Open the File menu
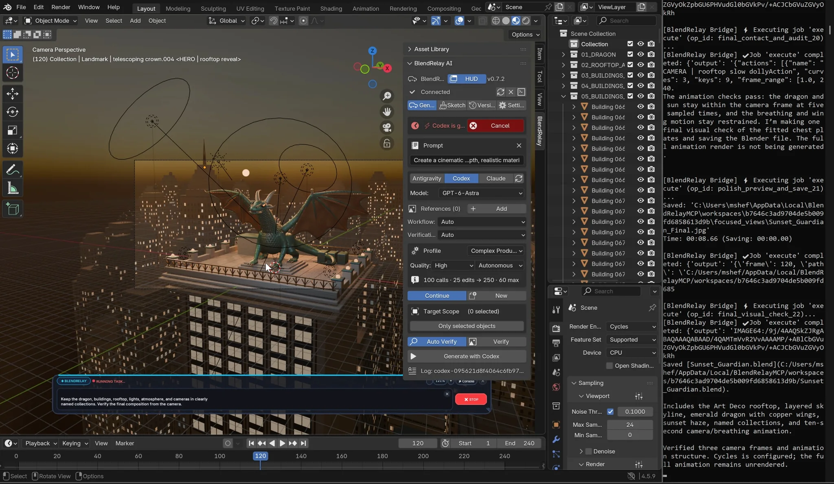The height and width of the screenshot is (484, 834). click(x=21, y=7)
